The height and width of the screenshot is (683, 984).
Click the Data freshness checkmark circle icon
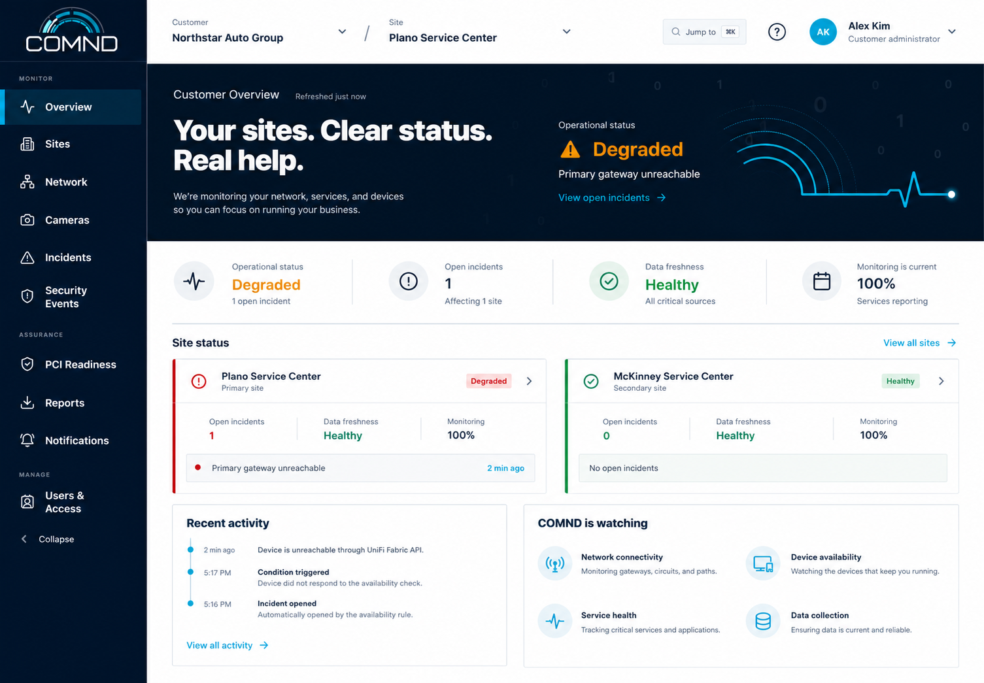[x=609, y=281]
